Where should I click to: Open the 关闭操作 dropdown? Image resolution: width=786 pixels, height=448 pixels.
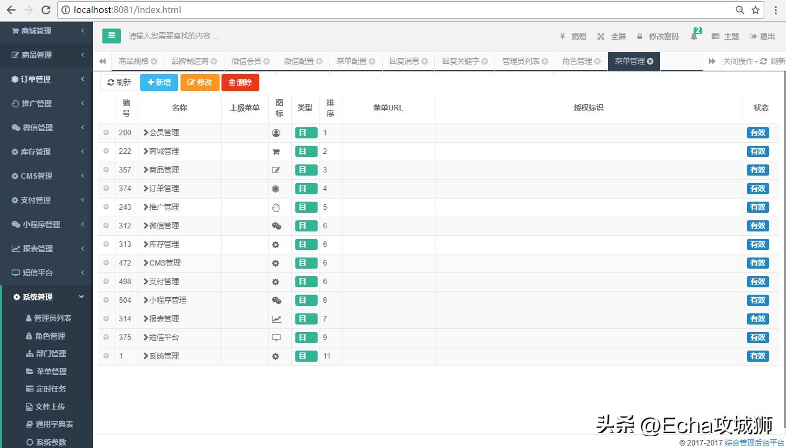pos(743,61)
